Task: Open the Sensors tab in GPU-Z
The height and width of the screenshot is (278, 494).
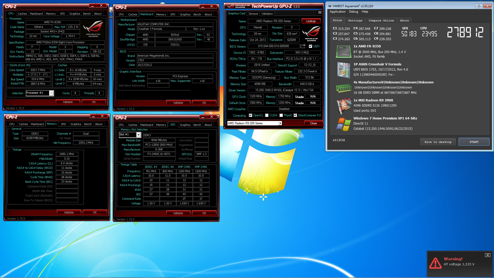Action: coord(253,14)
